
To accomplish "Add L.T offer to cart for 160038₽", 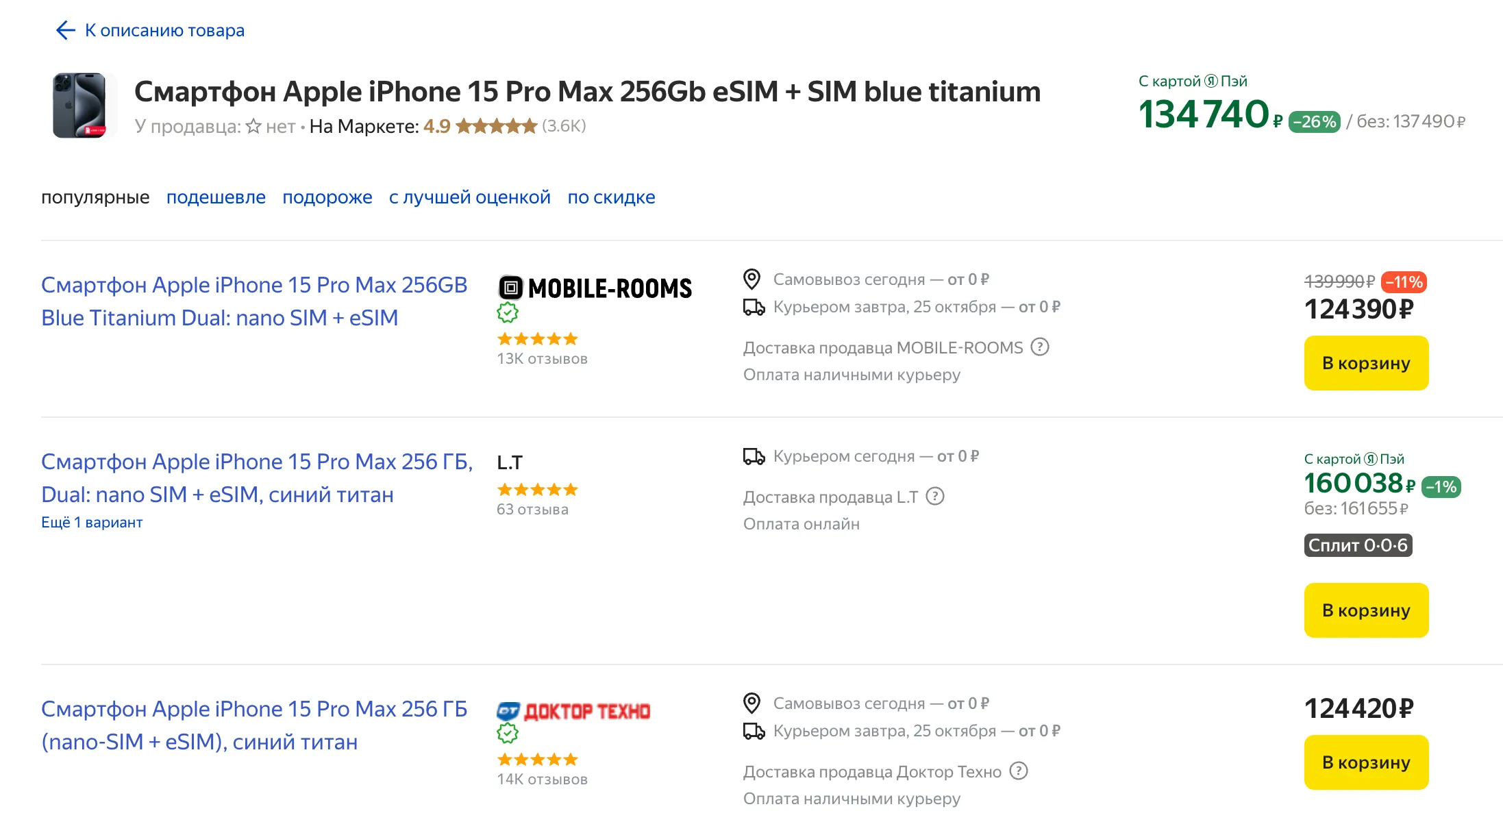I will tap(1366, 610).
